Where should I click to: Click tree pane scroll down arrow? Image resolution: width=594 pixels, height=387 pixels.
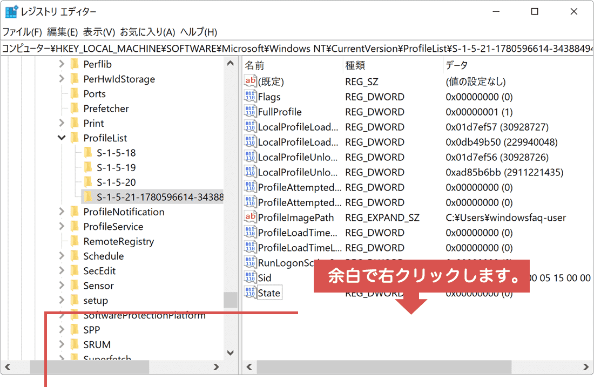pyautogui.click(x=231, y=352)
